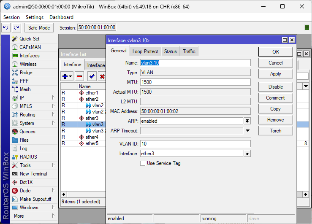
Task: Enable the Use Service Tag checkbox
Action: [x=143, y=163]
